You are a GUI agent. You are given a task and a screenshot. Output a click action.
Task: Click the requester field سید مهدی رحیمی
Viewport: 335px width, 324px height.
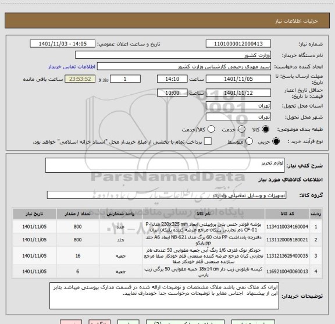(x=184, y=66)
